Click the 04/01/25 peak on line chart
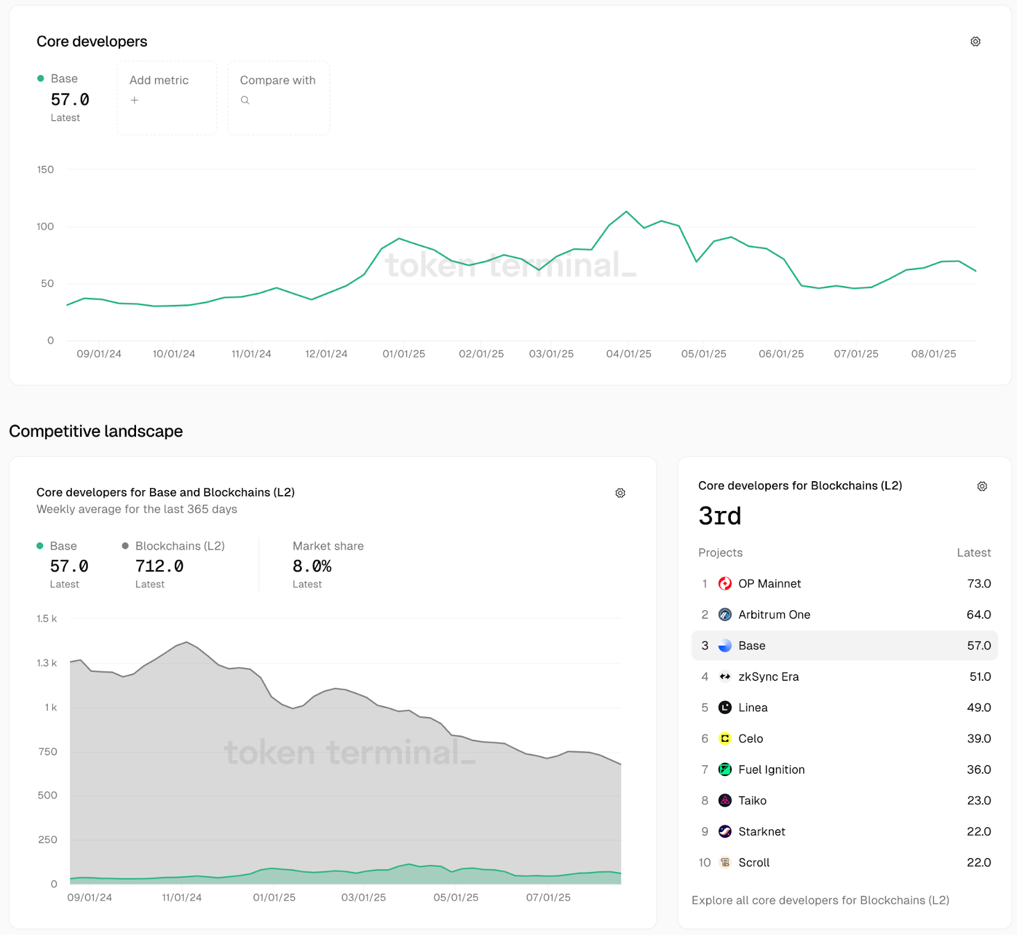Viewport: 1017px width, 935px height. click(627, 212)
